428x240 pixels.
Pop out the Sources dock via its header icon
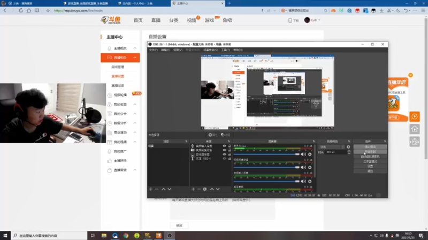pos(229,141)
